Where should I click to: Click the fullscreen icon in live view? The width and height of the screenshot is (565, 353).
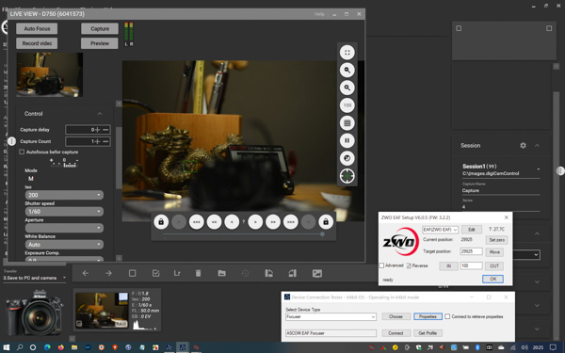347,53
